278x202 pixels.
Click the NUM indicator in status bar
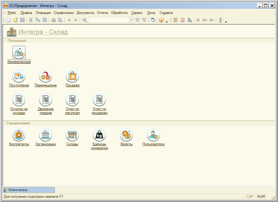261,196
